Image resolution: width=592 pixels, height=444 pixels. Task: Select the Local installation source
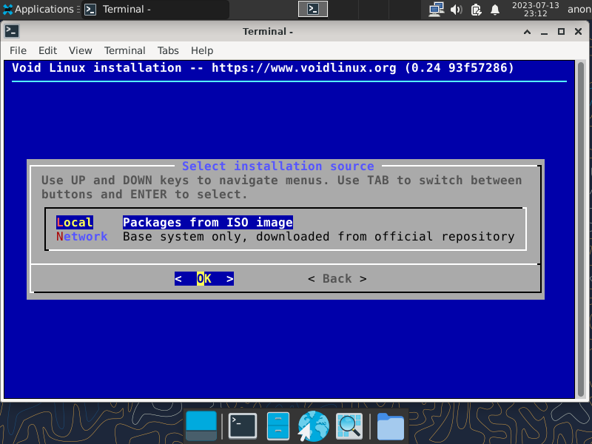[x=75, y=223]
